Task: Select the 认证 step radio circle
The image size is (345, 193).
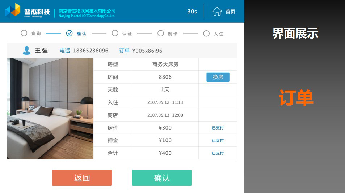Action: tap(115, 33)
